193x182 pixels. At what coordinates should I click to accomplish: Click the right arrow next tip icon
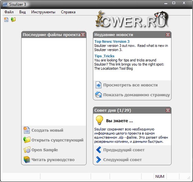[x=98, y=160]
